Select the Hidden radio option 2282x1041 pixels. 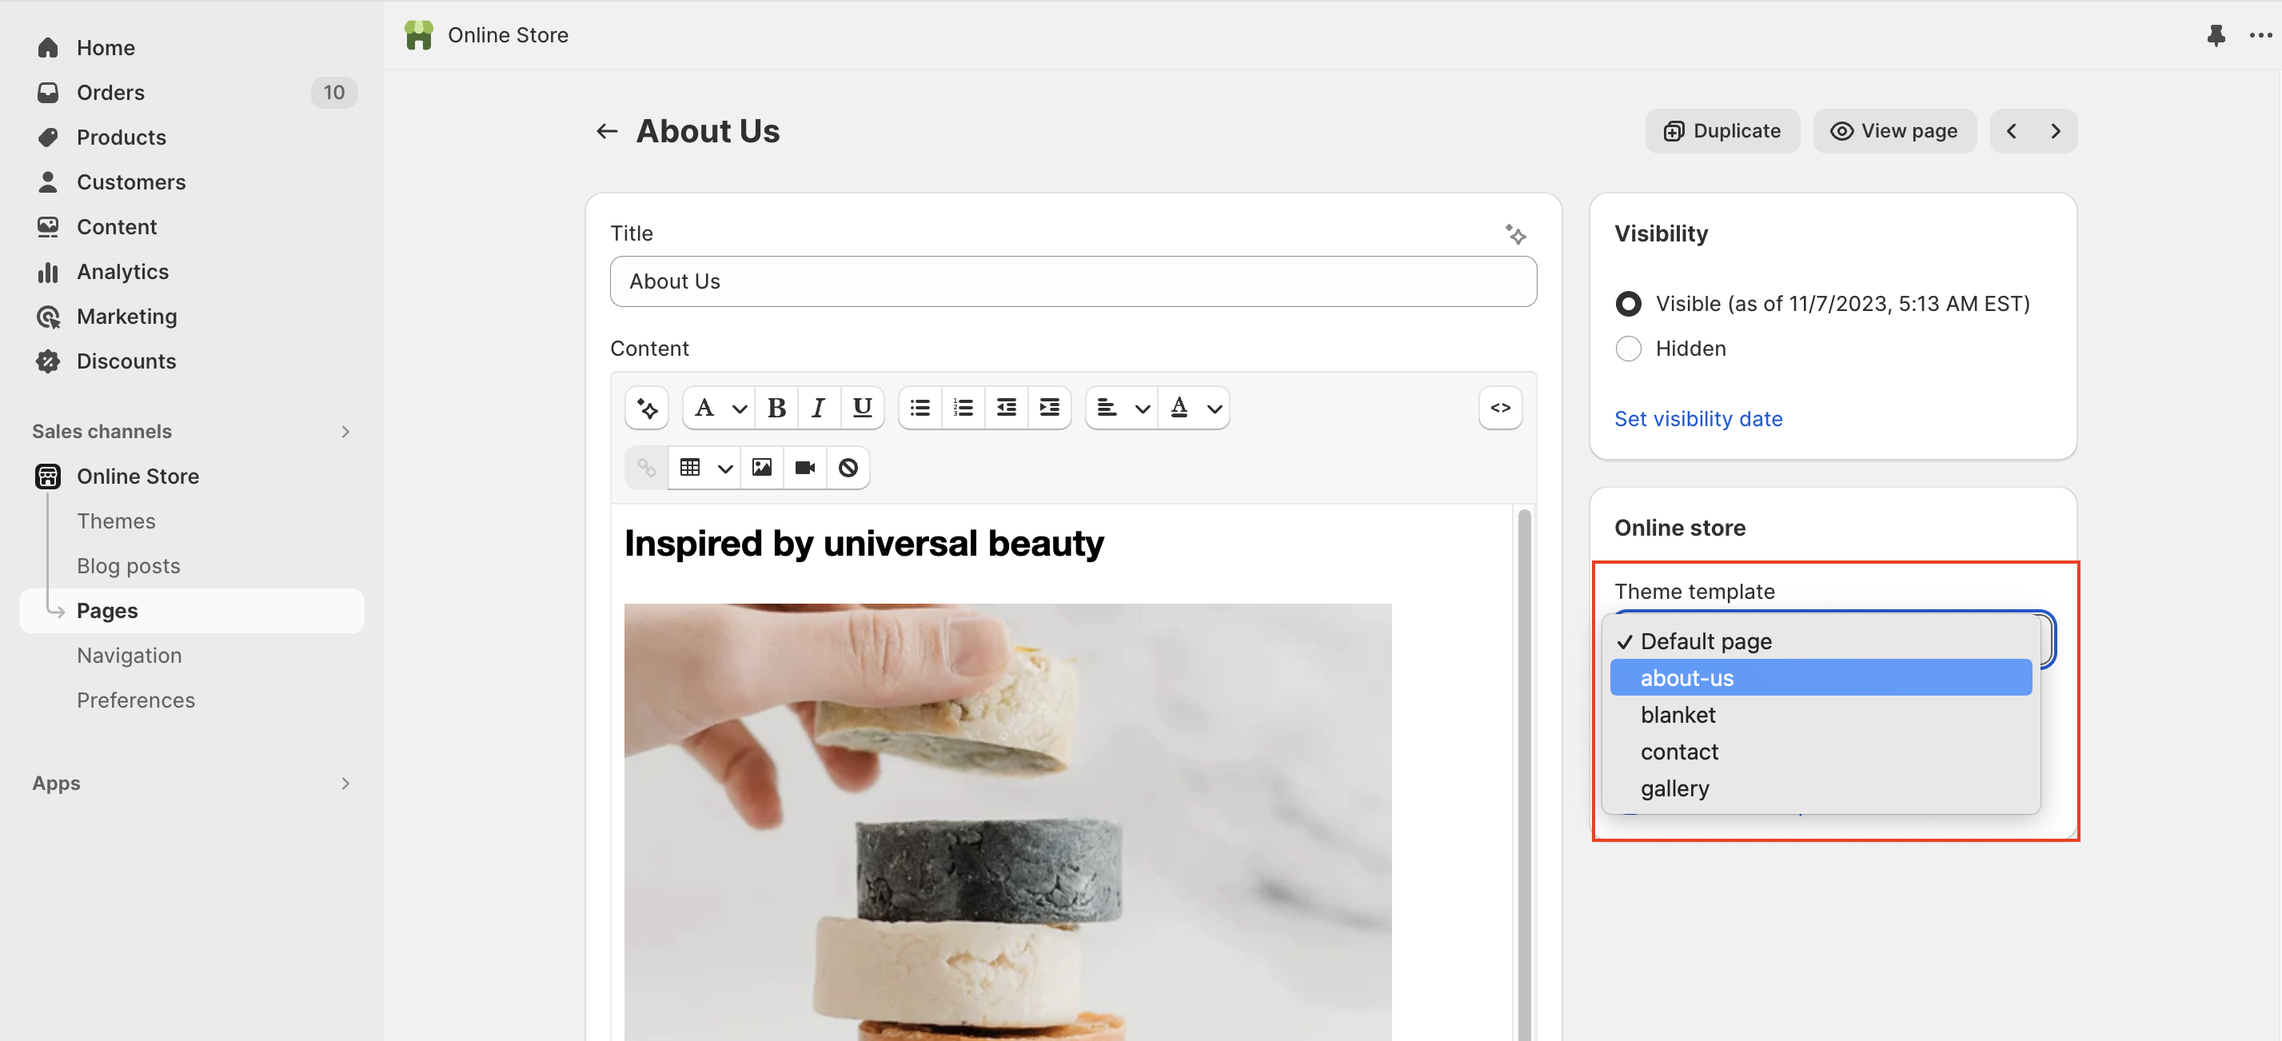[1627, 349]
